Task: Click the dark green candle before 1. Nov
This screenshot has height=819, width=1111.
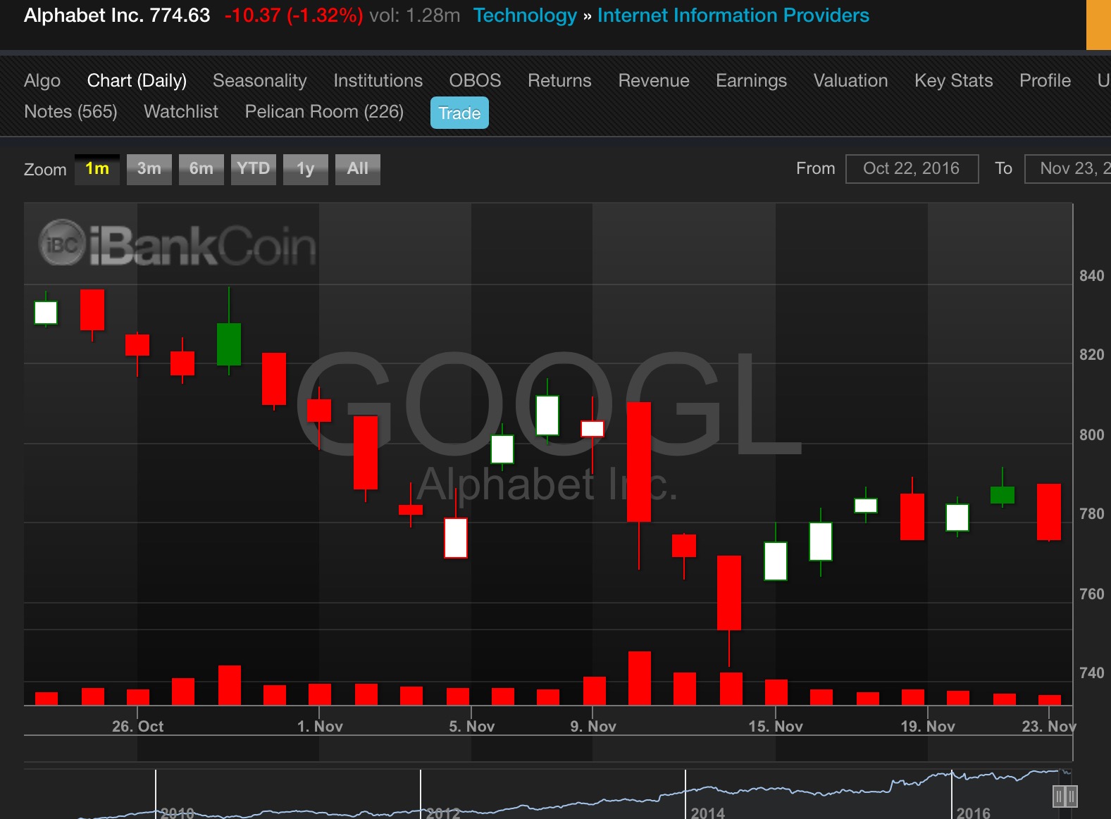Action: (229, 344)
